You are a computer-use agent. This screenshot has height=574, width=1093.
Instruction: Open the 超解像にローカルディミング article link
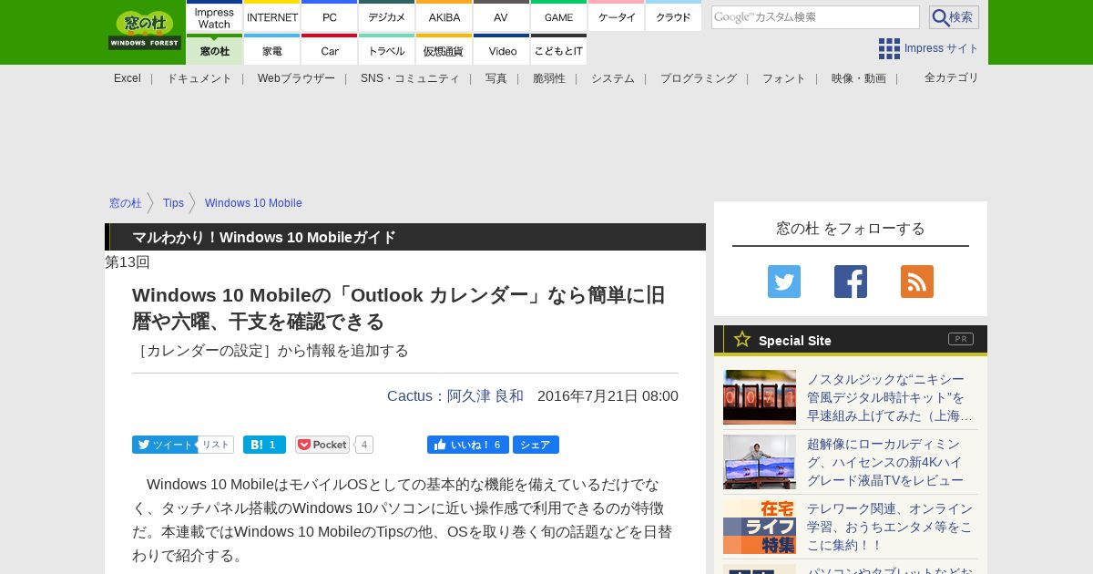[x=885, y=462]
